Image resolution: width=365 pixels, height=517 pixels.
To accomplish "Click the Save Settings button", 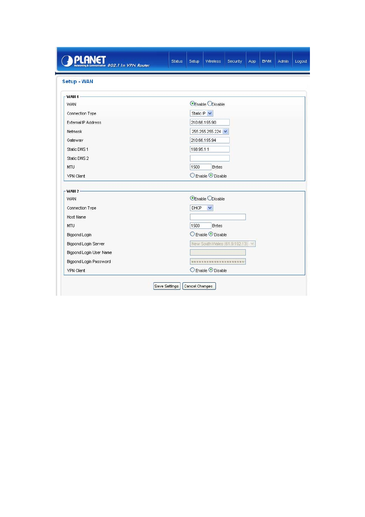I will tap(167, 286).
